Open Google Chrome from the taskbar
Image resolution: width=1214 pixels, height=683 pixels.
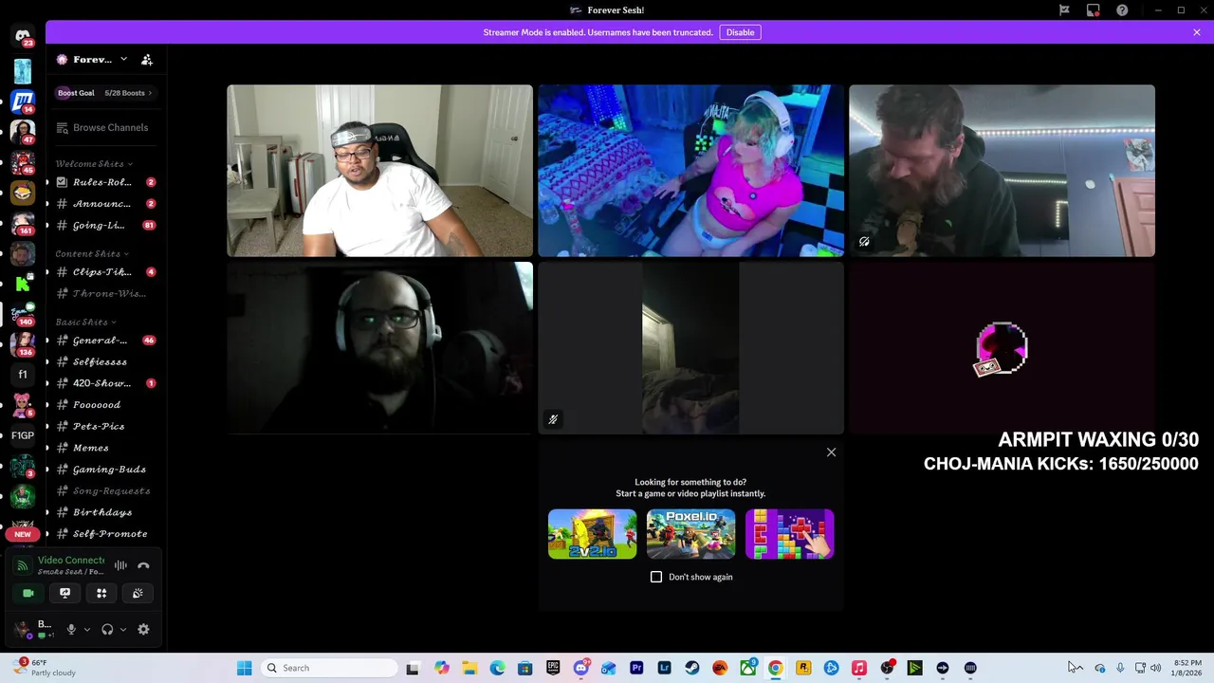(x=776, y=668)
